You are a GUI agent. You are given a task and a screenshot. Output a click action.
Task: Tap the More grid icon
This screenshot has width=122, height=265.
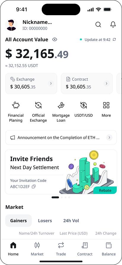tap(106, 105)
